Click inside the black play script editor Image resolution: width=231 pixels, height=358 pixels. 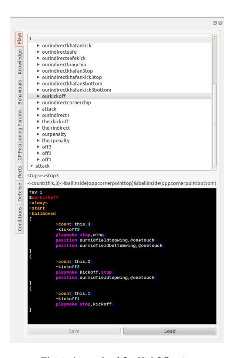point(122,256)
